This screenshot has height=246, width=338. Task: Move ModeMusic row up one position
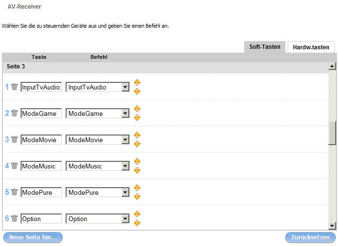coord(137,162)
